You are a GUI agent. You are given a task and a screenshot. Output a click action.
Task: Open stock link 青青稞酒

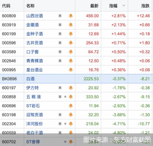[34, 61]
